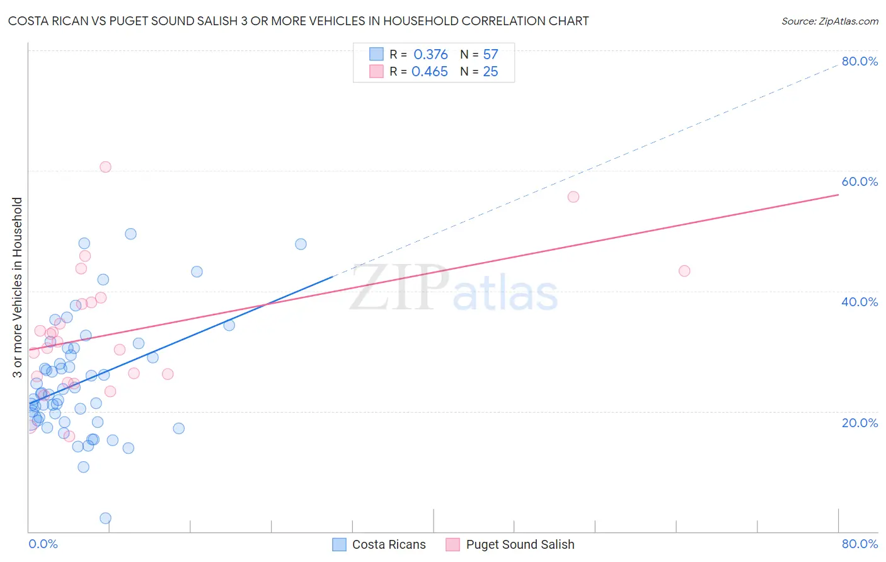This screenshot has width=886, height=562.
Task: Click the pink Puget Sound Salish legend swatch
Action: (x=452, y=544)
